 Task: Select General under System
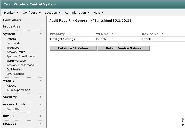[11, 39]
